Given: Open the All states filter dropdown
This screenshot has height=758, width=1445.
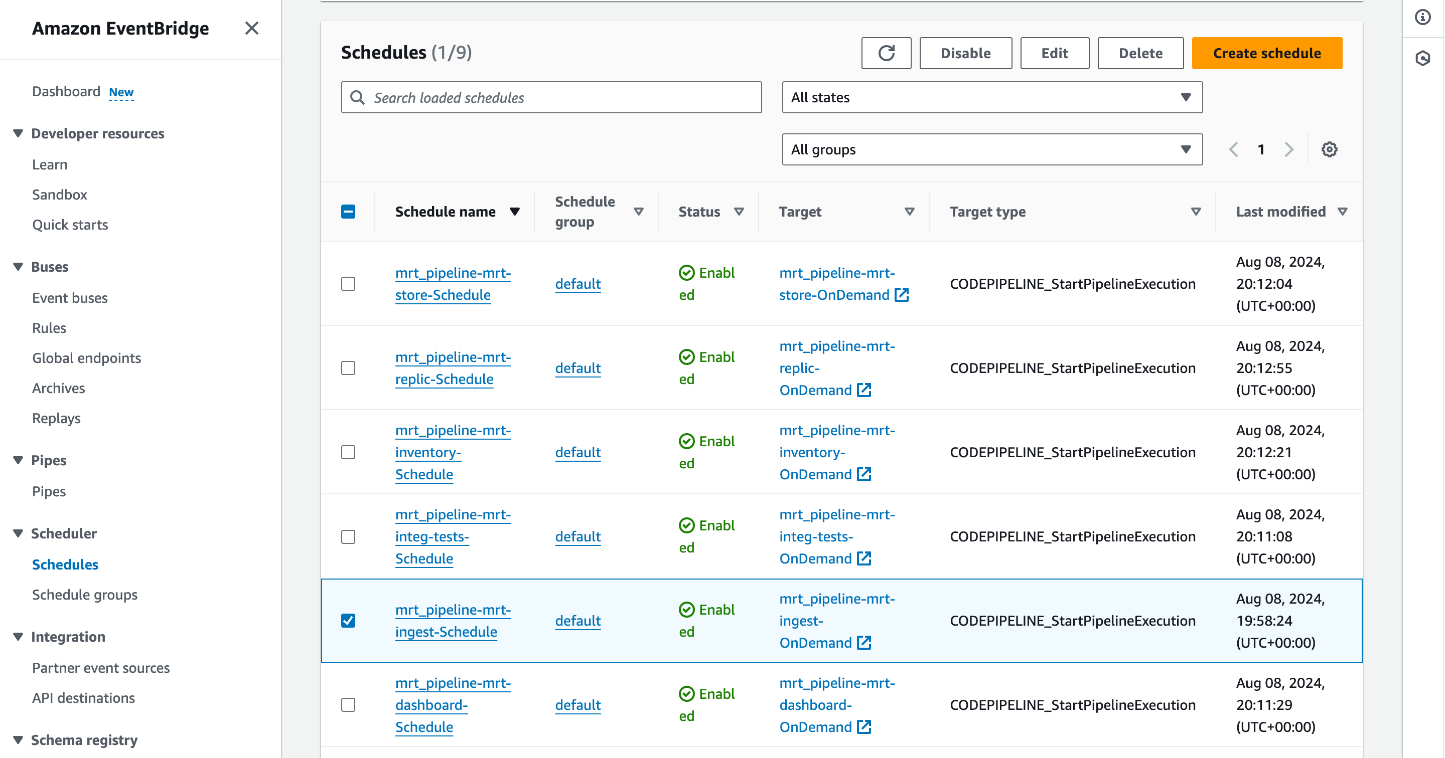Looking at the screenshot, I should 992,98.
